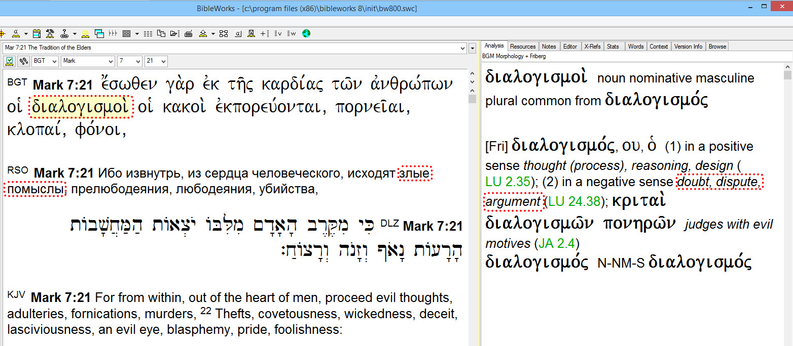Screen dimensions: 793x346
Task: Switch to the Analysis tab
Action: tap(494, 46)
